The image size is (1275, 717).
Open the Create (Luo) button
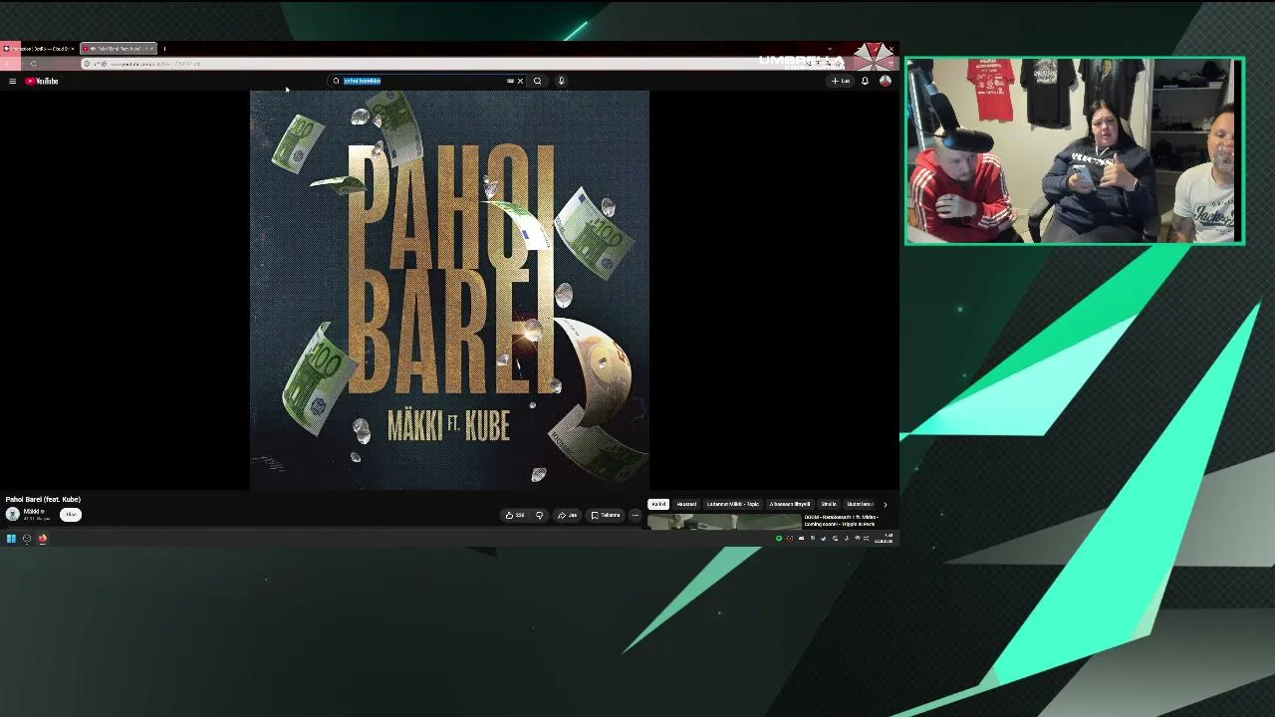(x=841, y=81)
